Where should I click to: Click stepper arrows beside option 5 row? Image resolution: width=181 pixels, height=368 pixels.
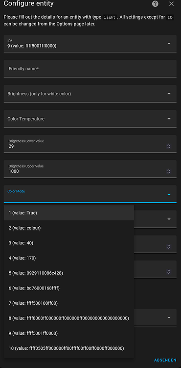pyautogui.click(x=169, y=272)
